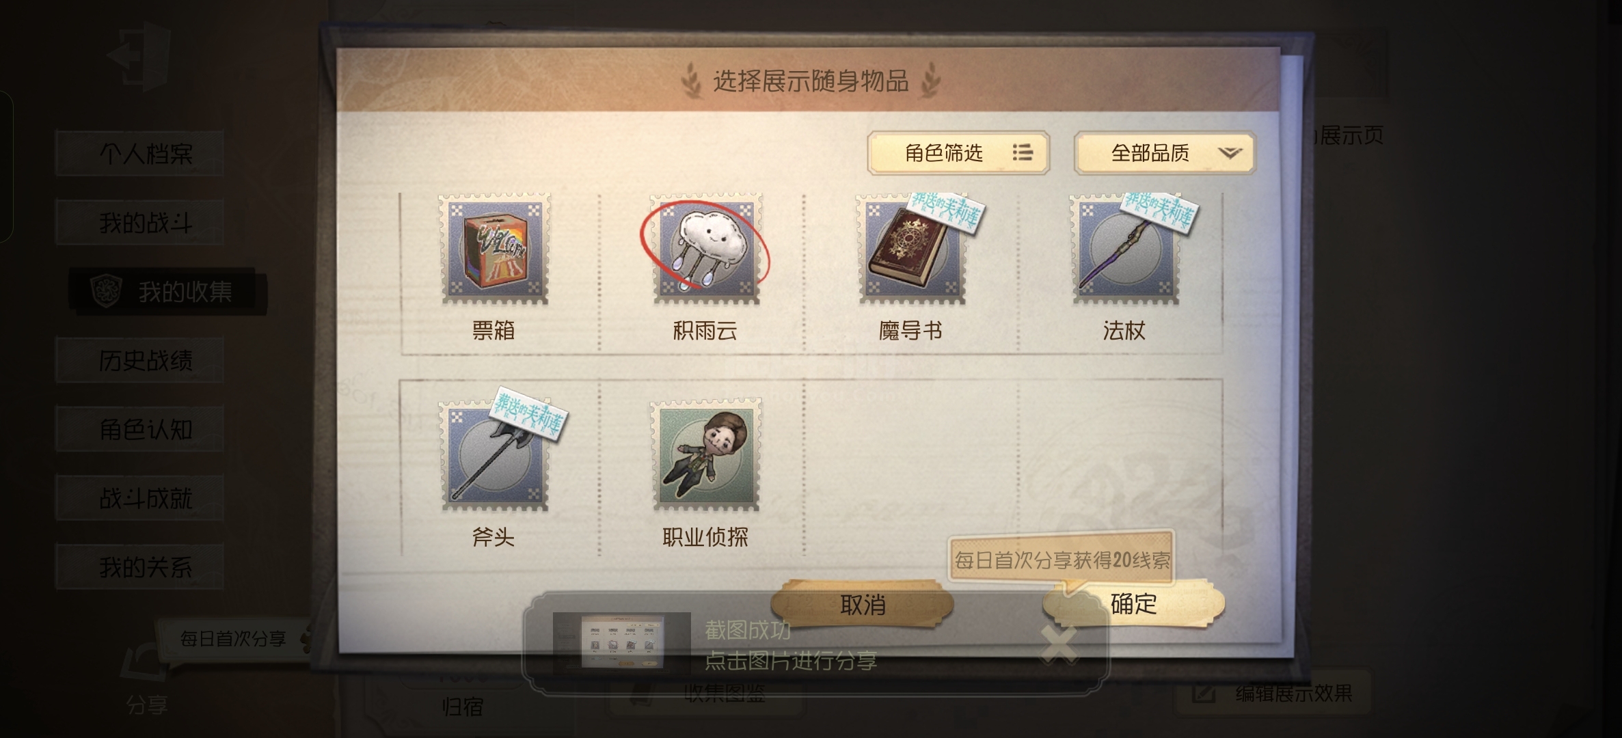The width and height of the screenshot is (1622, 738).
Task: Choose the 职业侦探 detective doll accessory
Action: [x=705, y=455]
